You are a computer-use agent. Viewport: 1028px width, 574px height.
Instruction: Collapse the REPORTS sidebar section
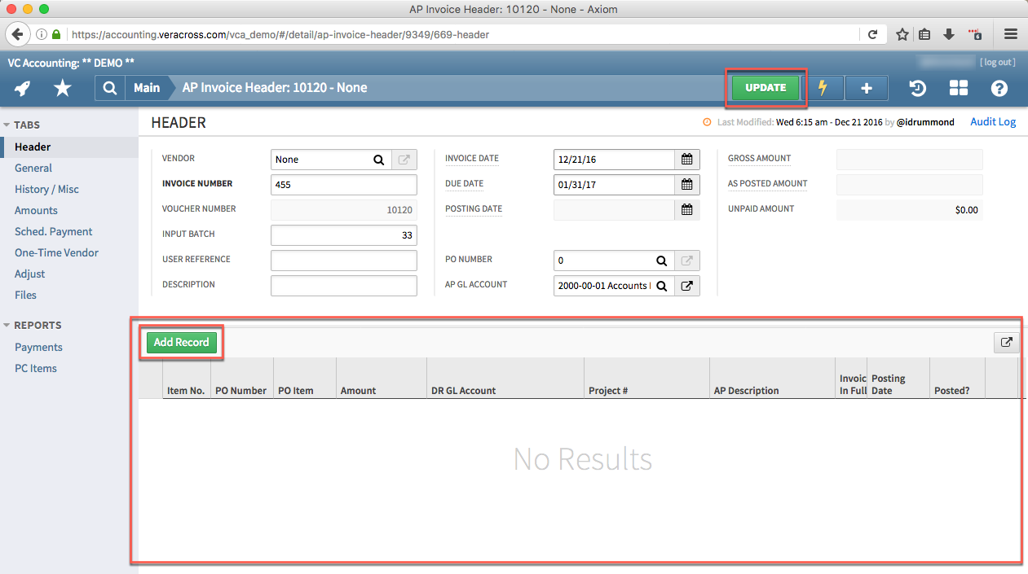click(7, 326)
